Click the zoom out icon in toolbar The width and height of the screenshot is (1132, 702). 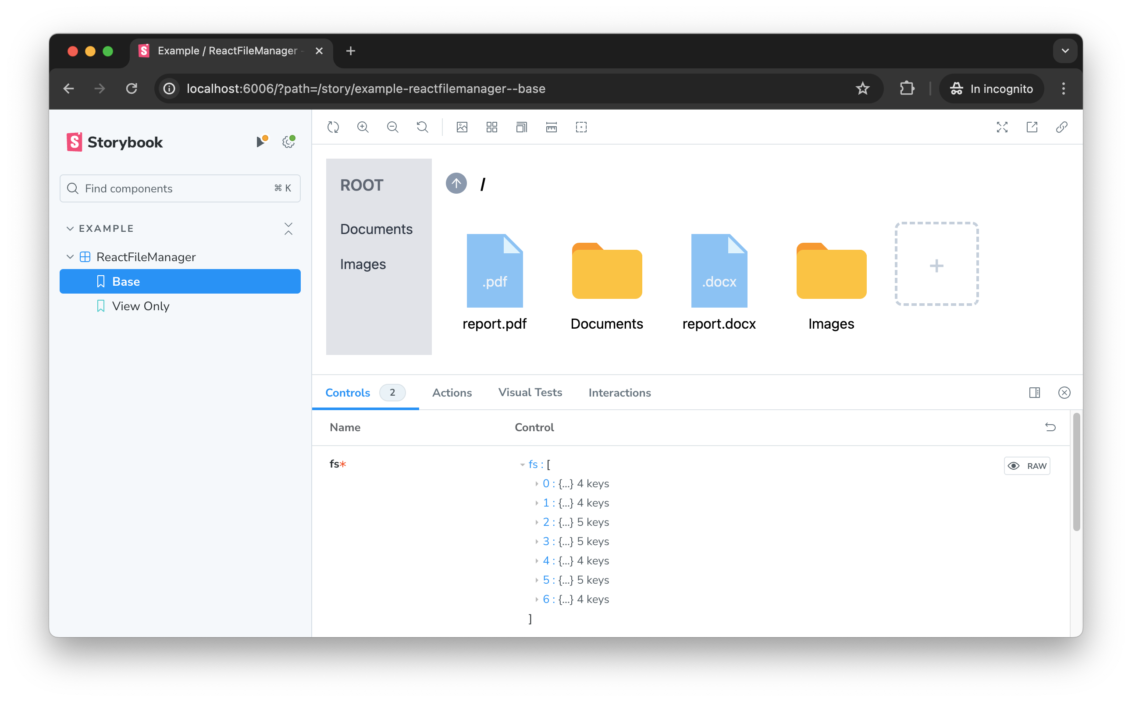click(392, 127)
